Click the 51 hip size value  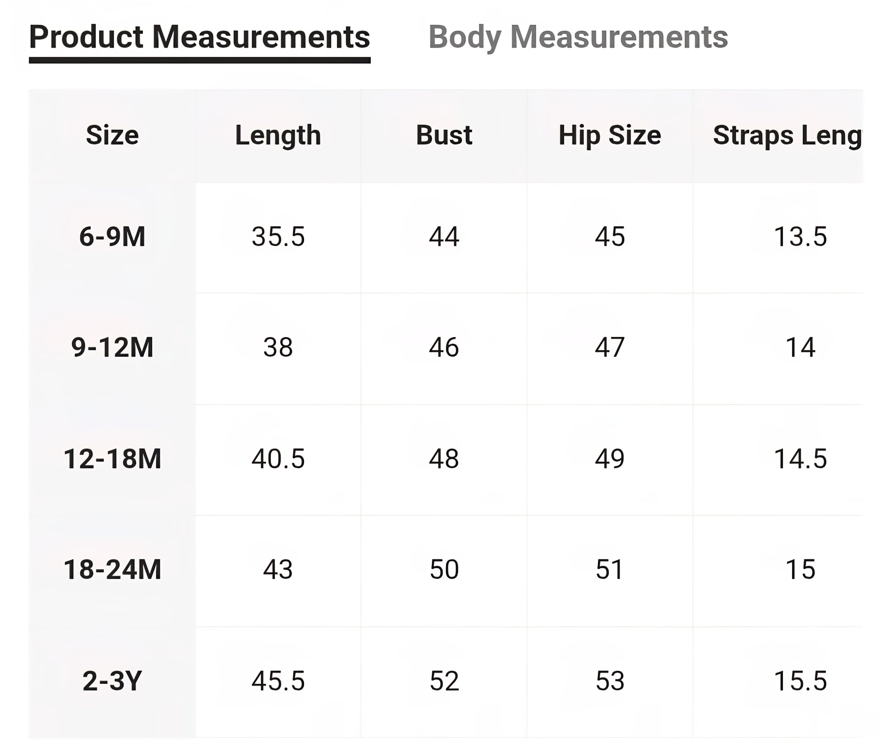[610, 570]
